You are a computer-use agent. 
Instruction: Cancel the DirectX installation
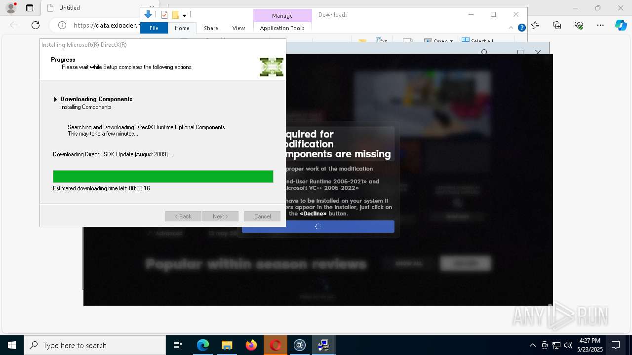tap(262, 216)
